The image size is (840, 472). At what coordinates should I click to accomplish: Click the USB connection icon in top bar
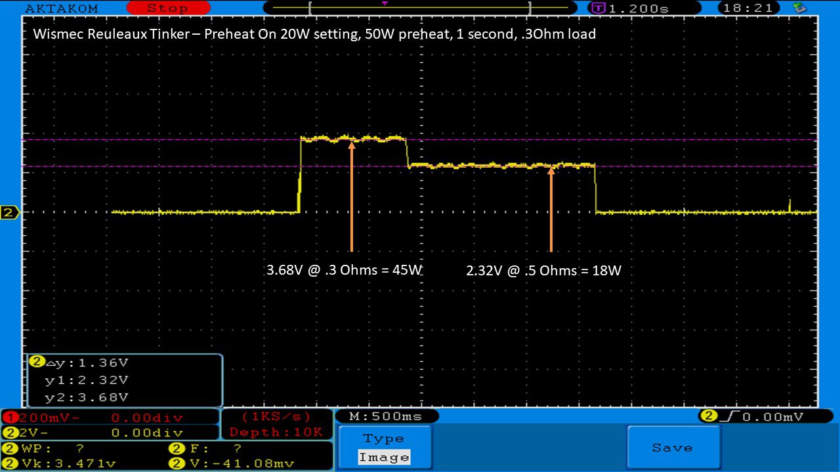tap(799, 8)
